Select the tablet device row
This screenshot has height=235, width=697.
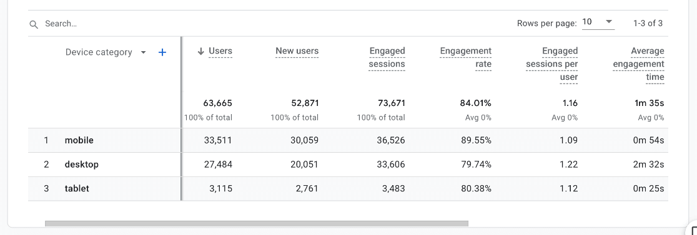348,188
